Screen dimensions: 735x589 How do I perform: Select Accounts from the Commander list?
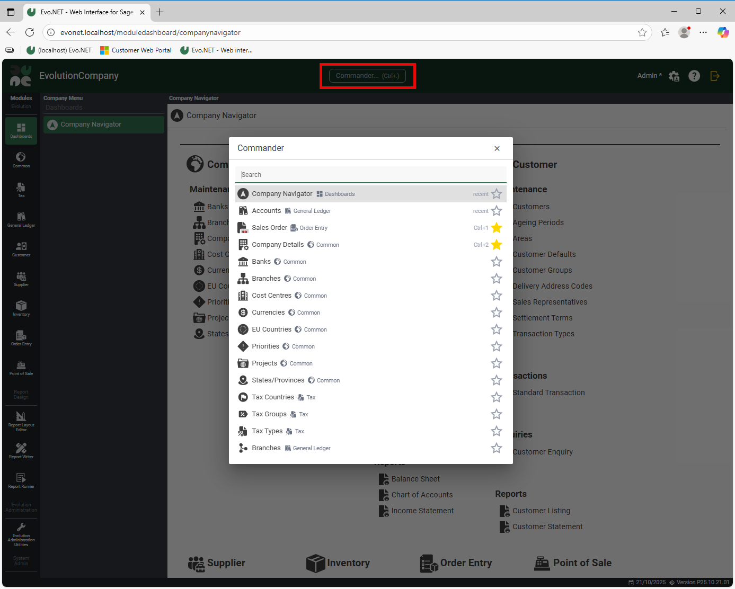click(x=267, y=211)
